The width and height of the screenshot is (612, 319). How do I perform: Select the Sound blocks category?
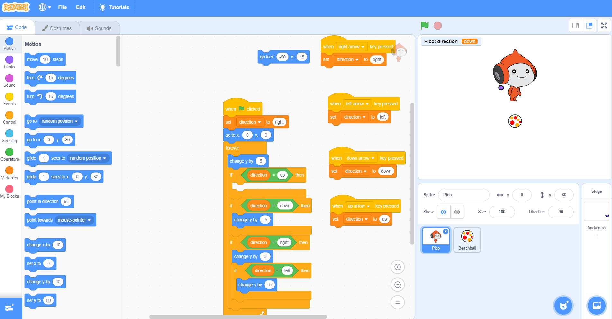10,81
